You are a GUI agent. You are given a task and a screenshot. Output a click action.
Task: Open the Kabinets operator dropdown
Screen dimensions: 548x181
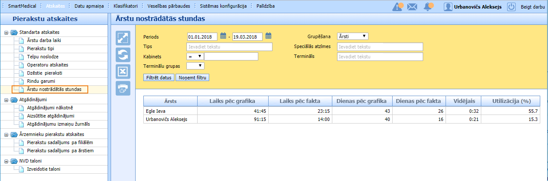(195, 56)
